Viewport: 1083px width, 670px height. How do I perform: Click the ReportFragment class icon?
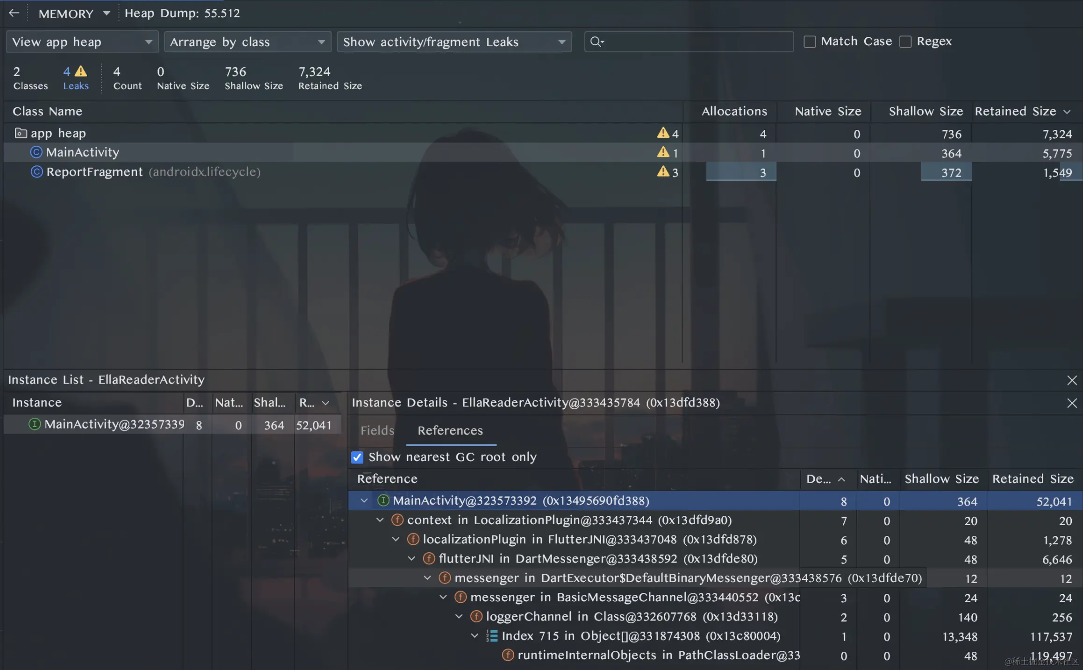[x=36, y=172]
